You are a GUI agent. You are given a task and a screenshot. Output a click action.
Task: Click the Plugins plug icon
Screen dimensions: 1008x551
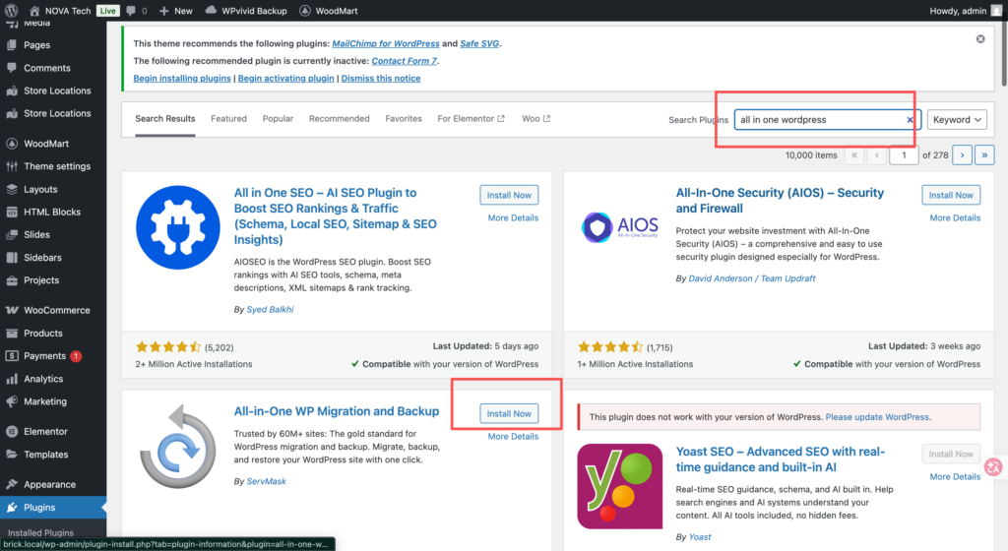pos(12,508)
